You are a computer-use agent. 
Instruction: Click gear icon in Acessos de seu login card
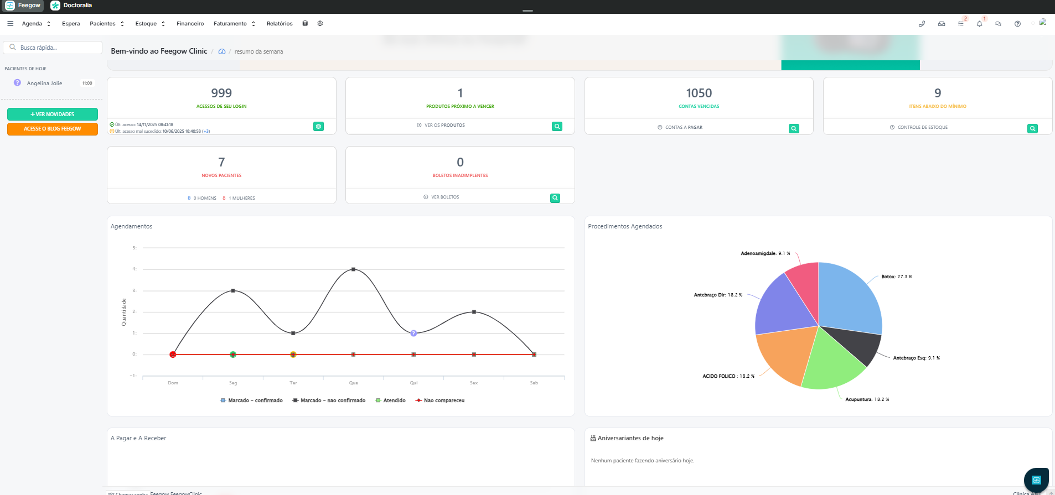click(x=319, y=127)
